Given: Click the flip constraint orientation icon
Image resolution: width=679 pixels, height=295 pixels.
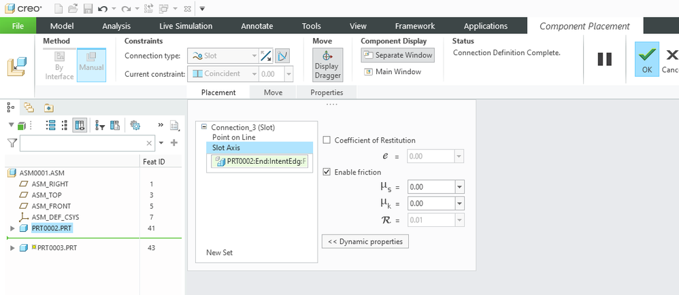Looking at the screenshot, I should coord(265,56).
